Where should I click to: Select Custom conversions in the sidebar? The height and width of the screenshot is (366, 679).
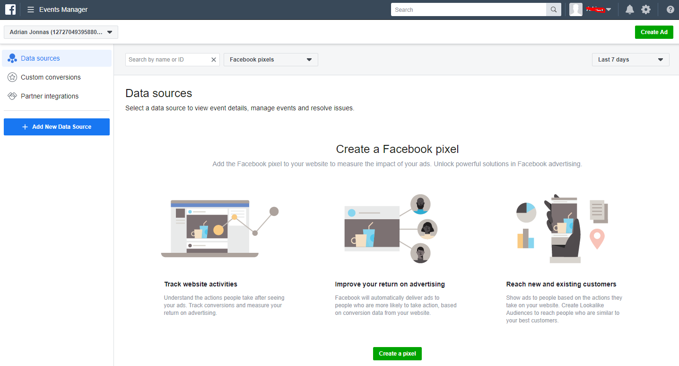pos(51,77)
